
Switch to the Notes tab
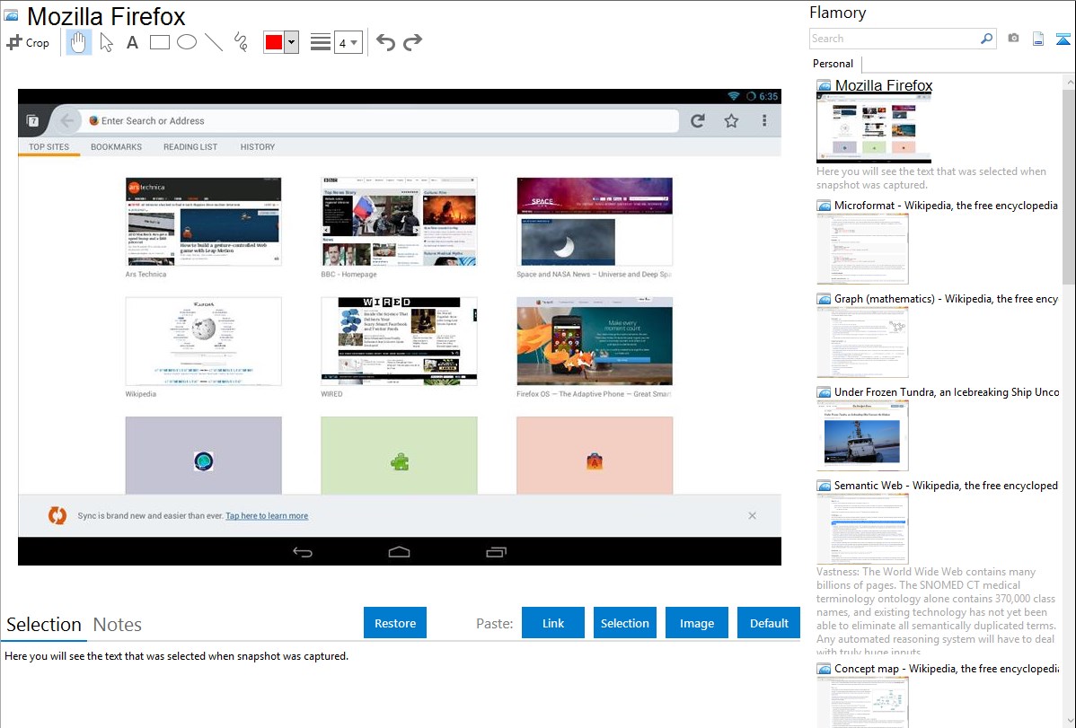[118, 625]
